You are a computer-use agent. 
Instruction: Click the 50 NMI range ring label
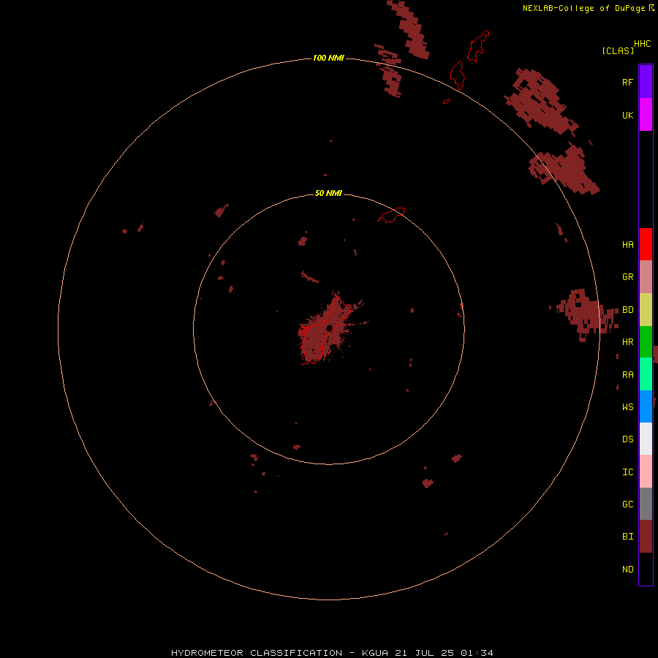[328, 193]
